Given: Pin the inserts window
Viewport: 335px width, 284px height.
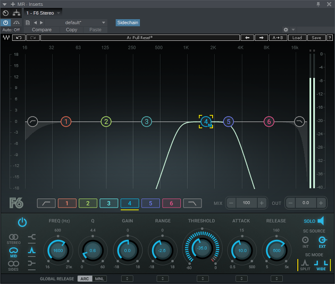Looking at the screenshot, I should [x=319, y=4].
